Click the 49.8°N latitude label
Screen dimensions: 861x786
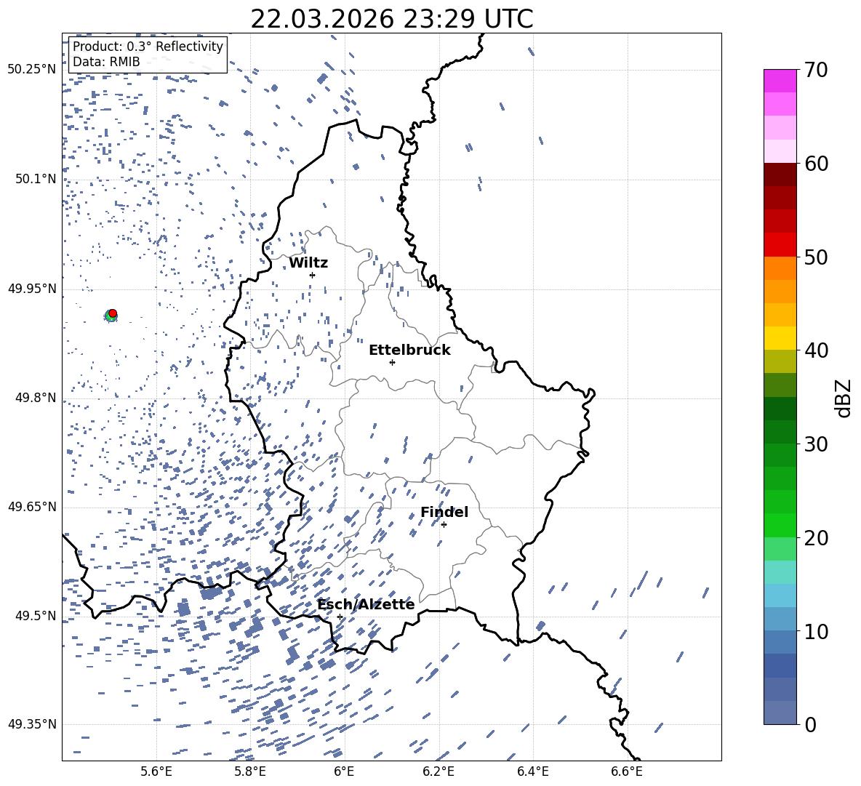point(36,398)
